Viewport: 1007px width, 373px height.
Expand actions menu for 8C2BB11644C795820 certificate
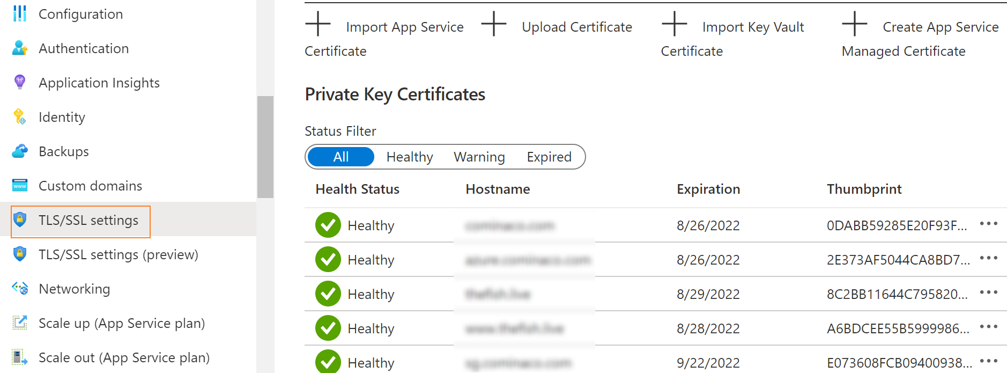click(988, 292)
